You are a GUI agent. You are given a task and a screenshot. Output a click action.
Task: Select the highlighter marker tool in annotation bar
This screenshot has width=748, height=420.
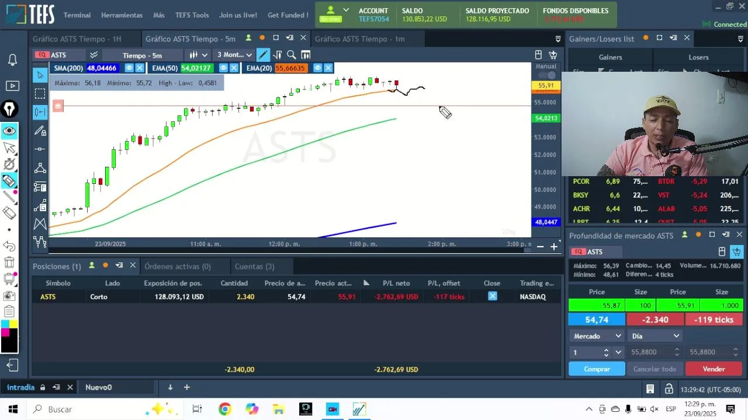point(9,181)
